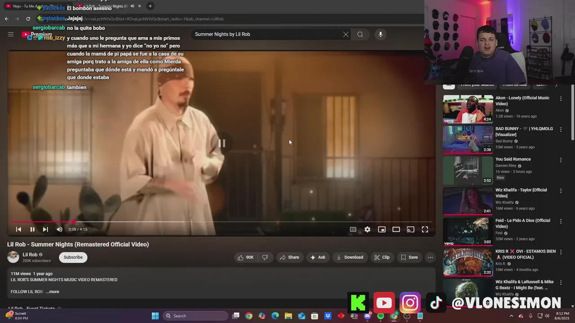Switch video to miniplayer mode
The width and height of the screenshot is (575, 323).
pos(382,229)
